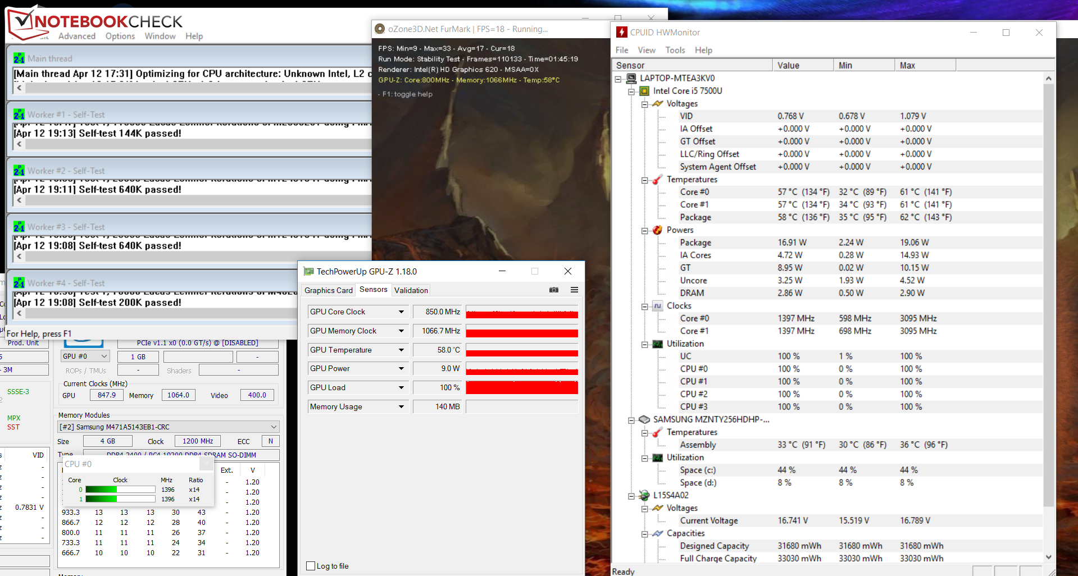Click the GPU Temperature red graph

[522, 350]
